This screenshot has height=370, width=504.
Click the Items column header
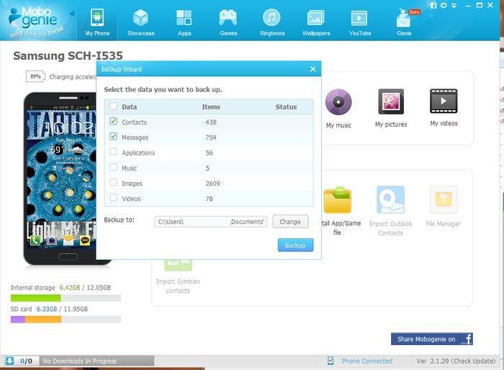[x=211, y=107]
